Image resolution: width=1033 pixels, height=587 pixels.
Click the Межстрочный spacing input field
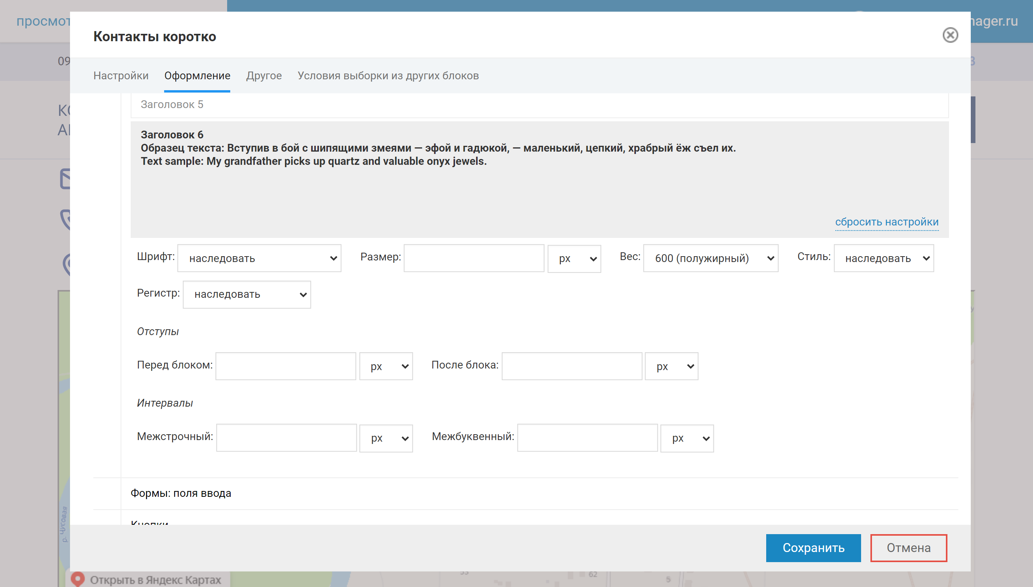(x=286, y=438)
